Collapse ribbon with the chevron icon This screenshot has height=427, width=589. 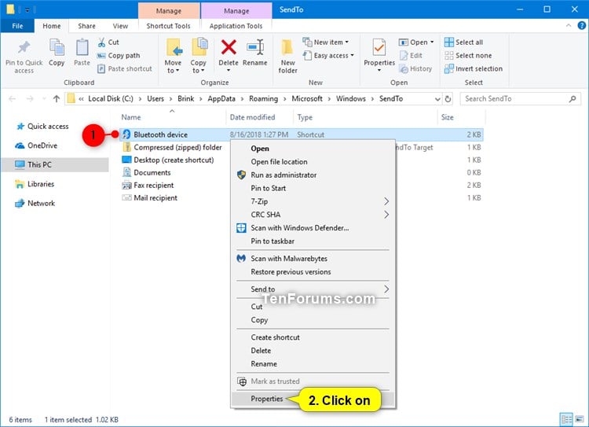(x=569, y=25)
